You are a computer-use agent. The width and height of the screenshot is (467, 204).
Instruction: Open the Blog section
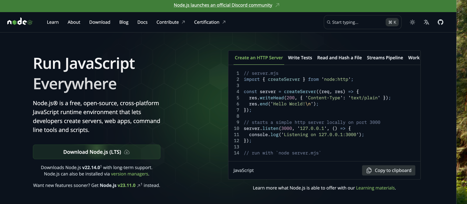124,22
